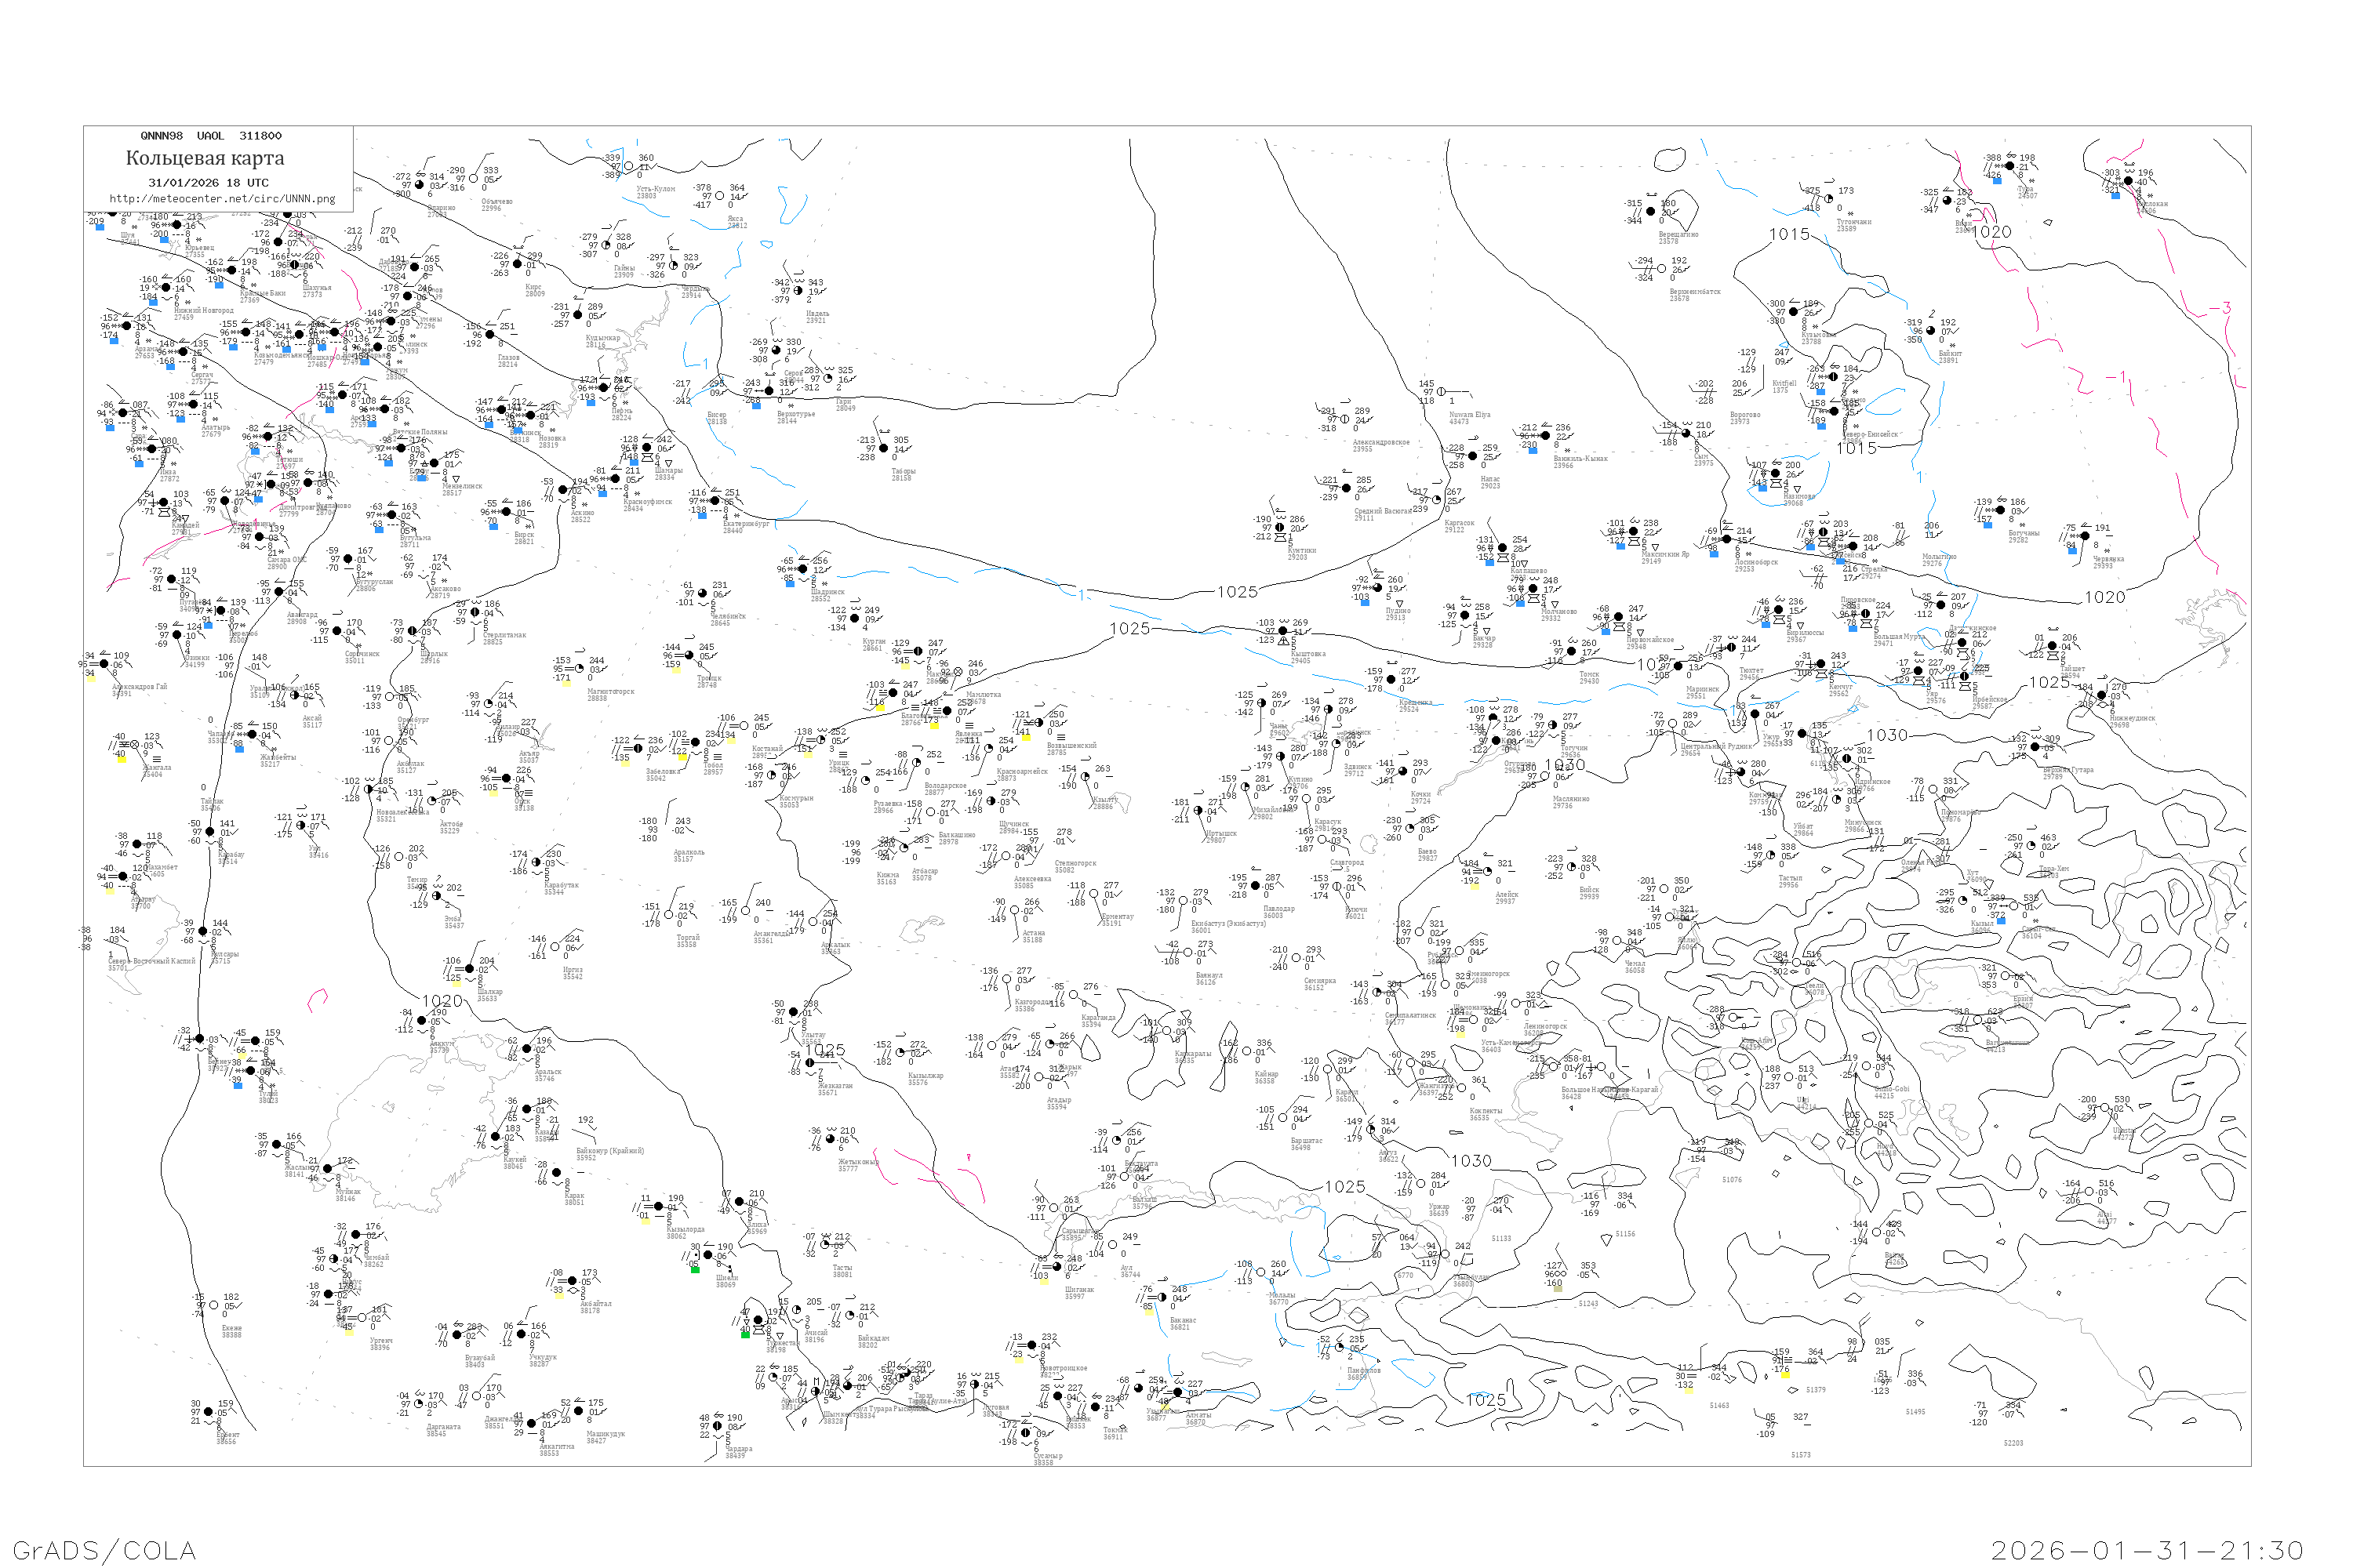Click the 2026-01-31-21:30 timestamp

(x=2147, y=1550)
